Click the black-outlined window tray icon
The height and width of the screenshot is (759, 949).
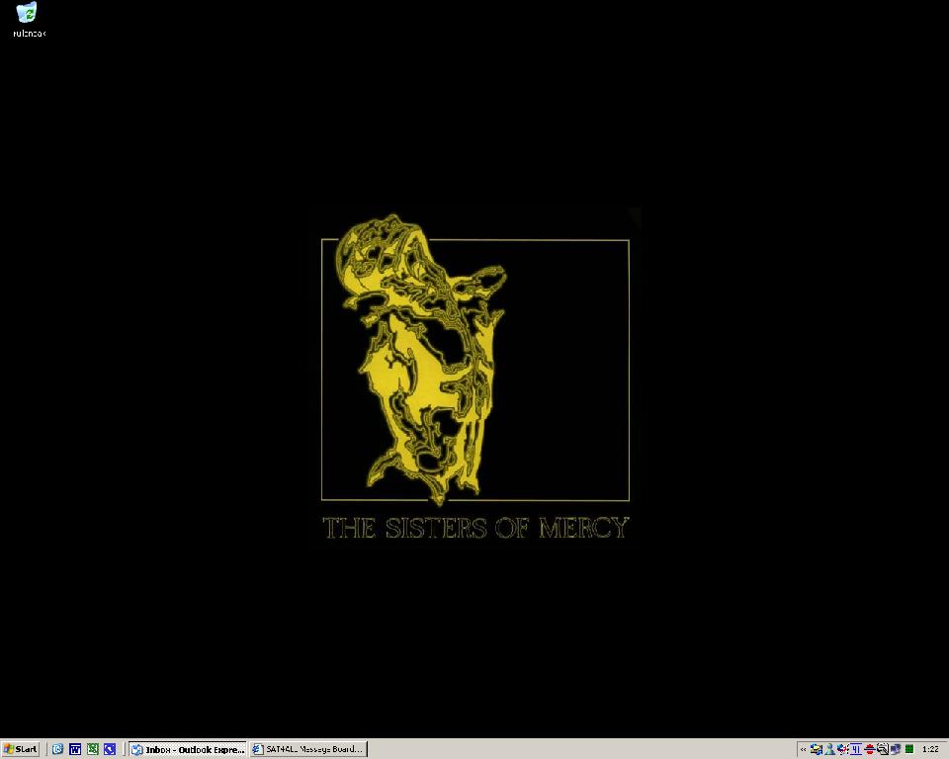883,749
